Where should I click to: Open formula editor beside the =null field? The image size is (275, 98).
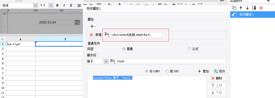(x=113, y=61)
